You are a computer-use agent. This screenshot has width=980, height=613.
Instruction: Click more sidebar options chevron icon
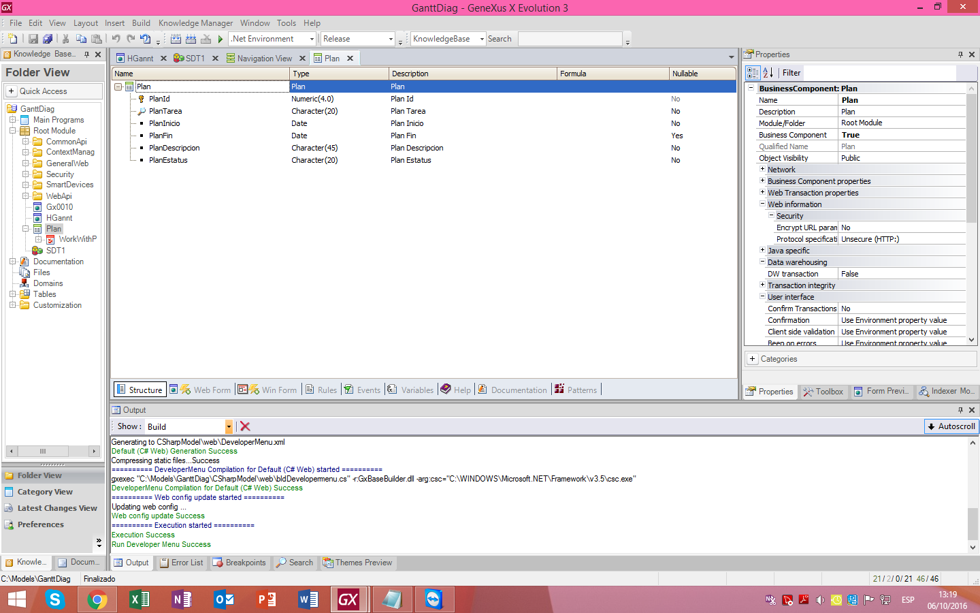[x=99, y=542]
